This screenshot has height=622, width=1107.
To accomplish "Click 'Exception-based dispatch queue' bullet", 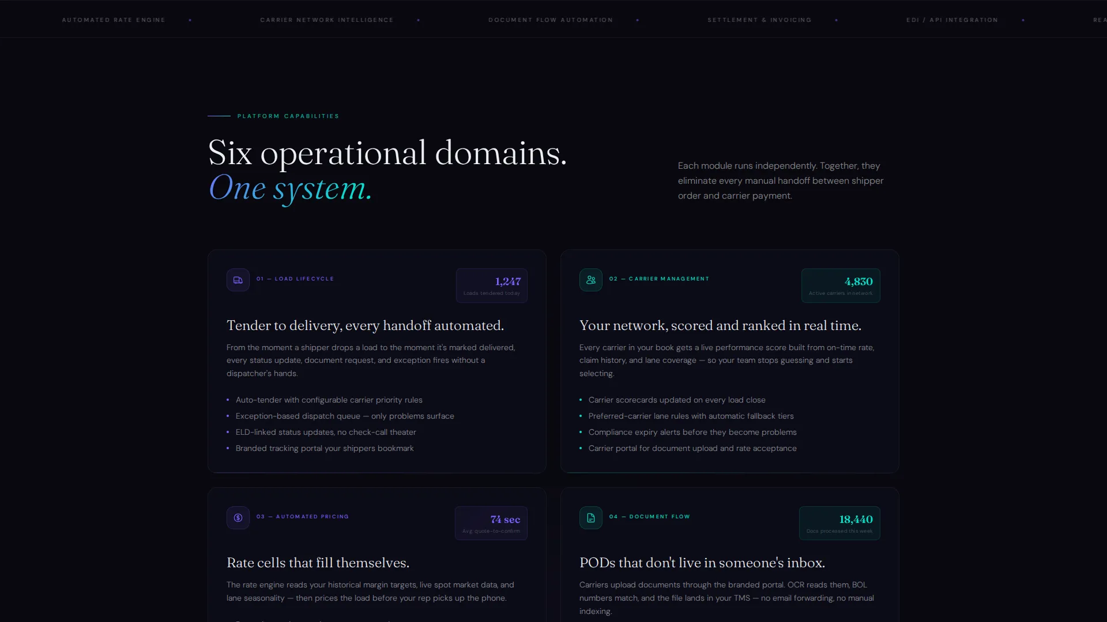I will coord(345,416).
